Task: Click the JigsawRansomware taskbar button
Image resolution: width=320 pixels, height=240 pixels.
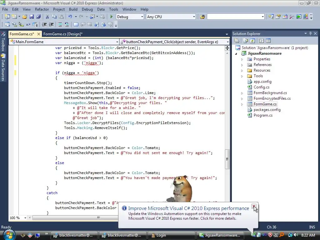Action: (x=220, y=235)
